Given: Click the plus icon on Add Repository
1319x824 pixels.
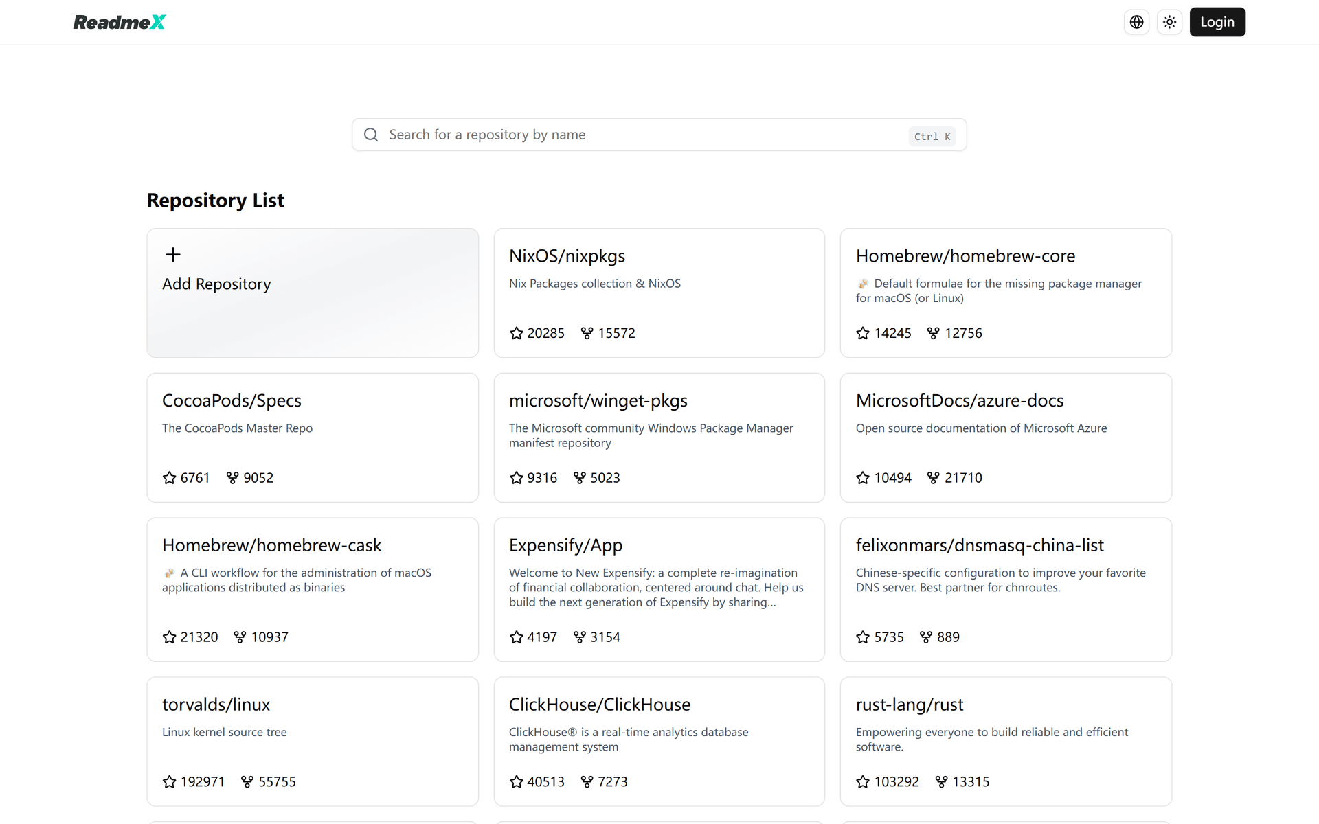Looking at the screenshot, I should tap(173, 255).
